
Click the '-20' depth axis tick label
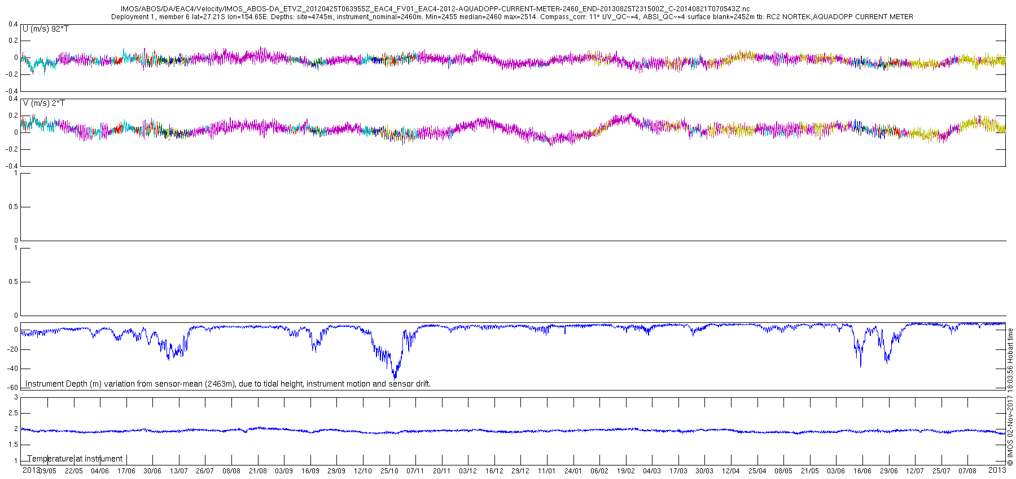[13, 349]
